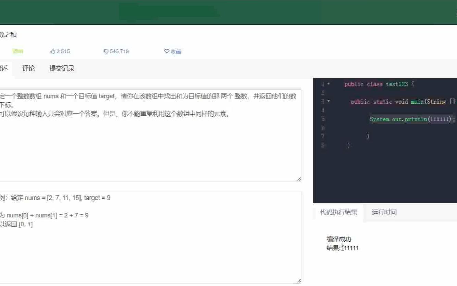457x286 pixels.
Task: Click the heart-shaped 收藏 favorite icon
Action: (x=166, y=51)
